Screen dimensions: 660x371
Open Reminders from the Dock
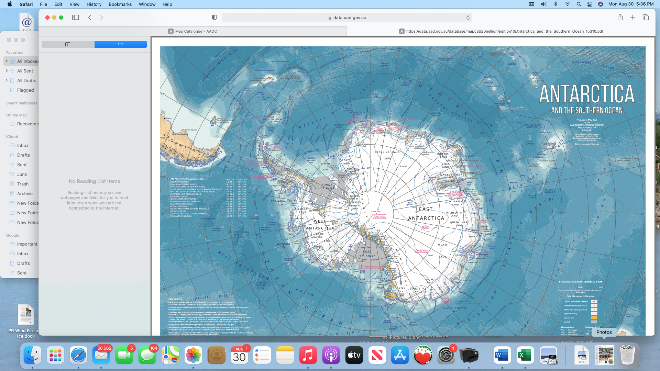(262, 355)
